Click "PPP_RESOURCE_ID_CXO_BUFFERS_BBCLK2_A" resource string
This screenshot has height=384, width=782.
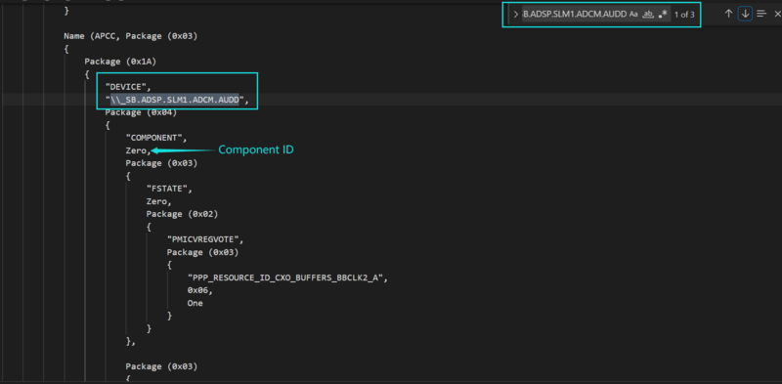[287, 277]
